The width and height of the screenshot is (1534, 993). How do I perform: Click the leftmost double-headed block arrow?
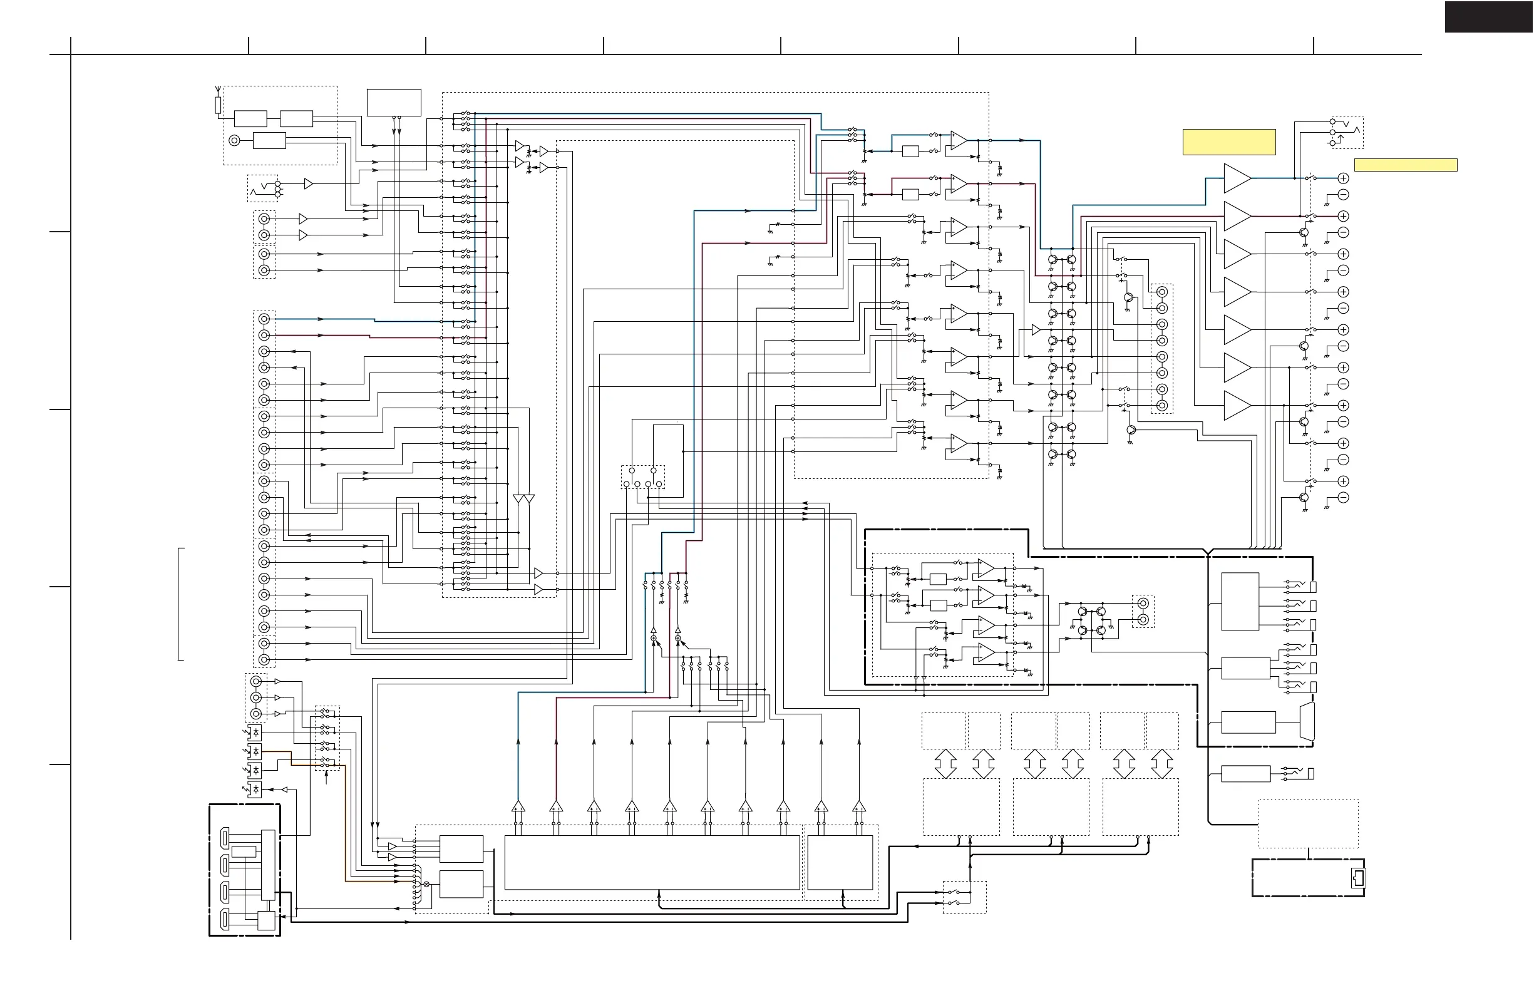(945, 764)
